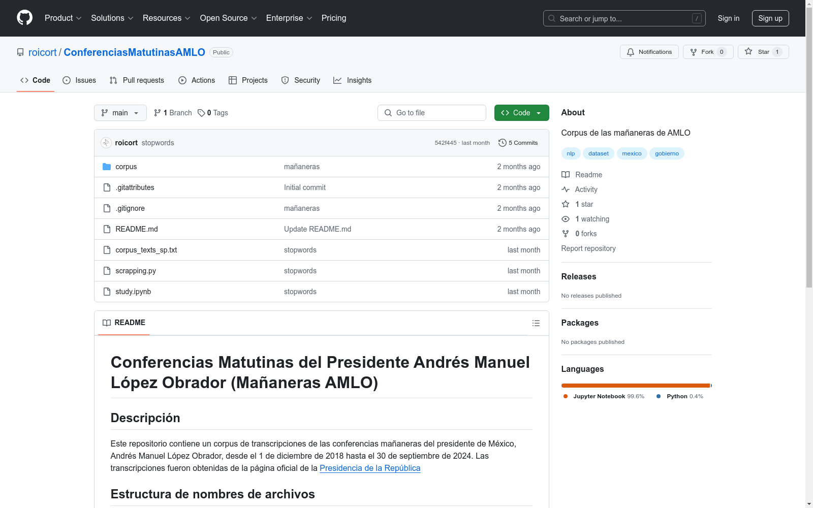Open the Python 0.4% language link

(x=680, y=396)
